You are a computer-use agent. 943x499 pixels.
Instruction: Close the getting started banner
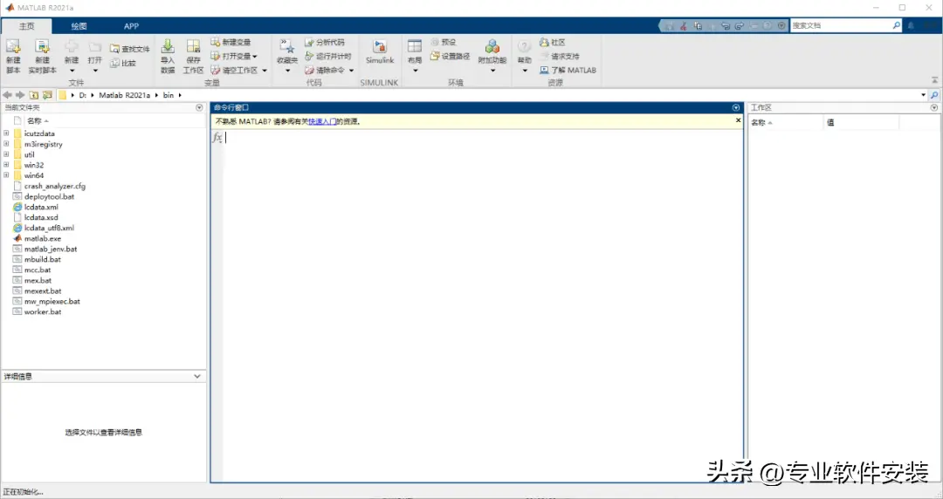tap(739, 121)
